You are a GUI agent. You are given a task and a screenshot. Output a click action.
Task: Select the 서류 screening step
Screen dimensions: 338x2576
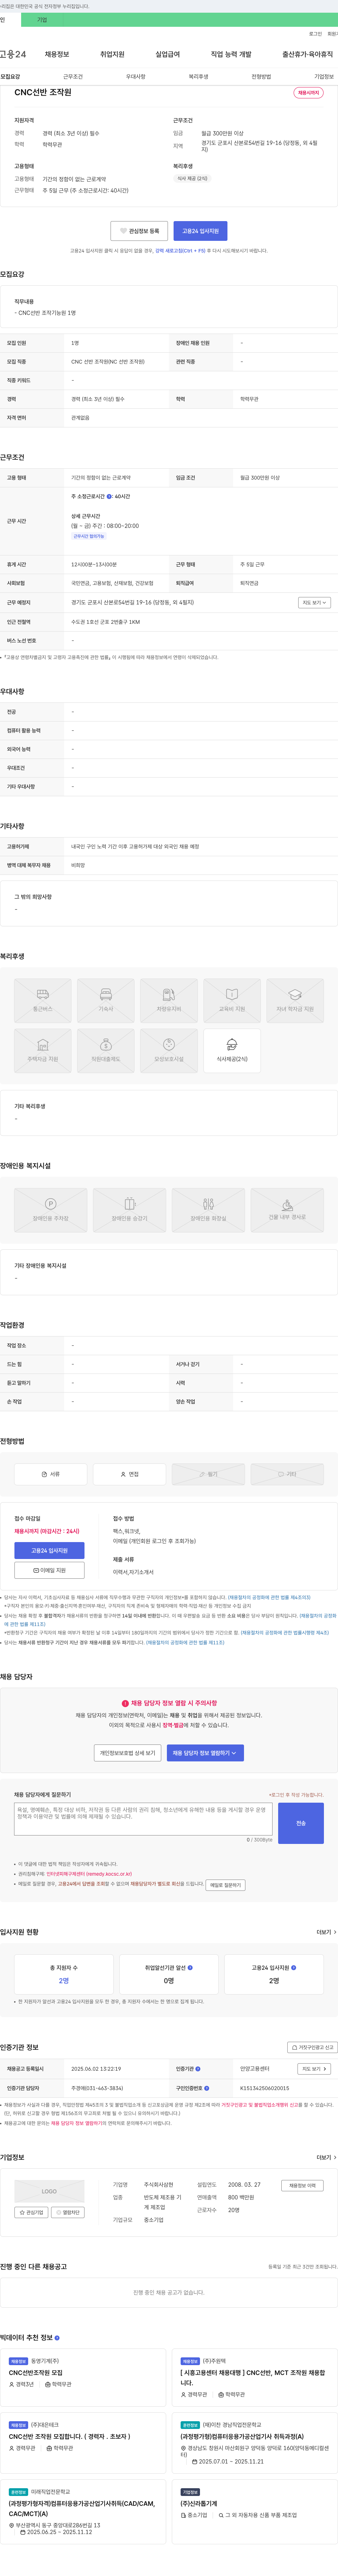tap(51, 1474)
